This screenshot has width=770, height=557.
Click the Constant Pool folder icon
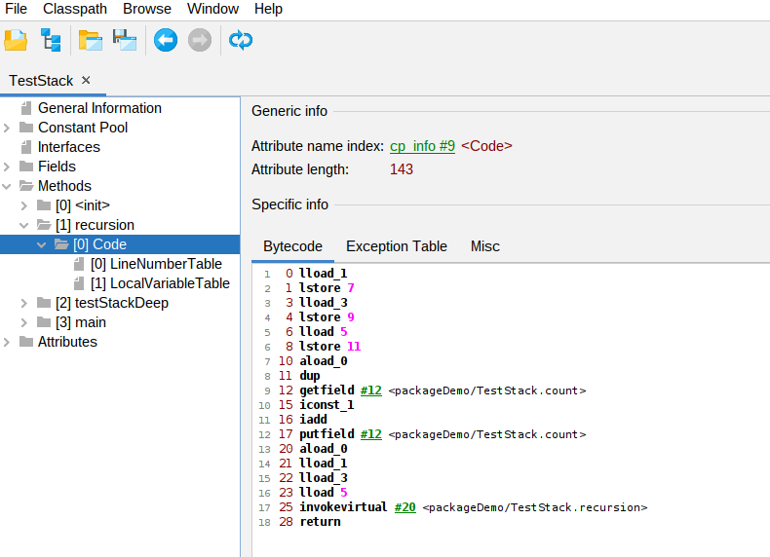tap(26, 128)
